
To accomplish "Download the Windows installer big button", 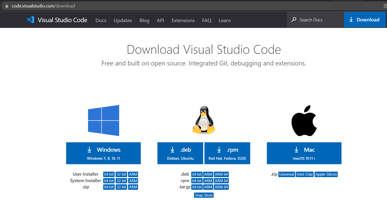I will [x=104, y=153].
